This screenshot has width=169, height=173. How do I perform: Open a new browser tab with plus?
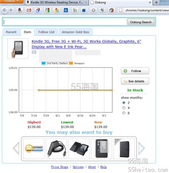click(156, 2)
